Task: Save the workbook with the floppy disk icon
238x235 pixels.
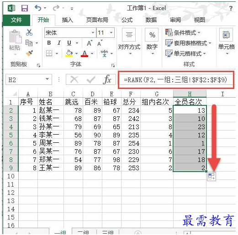Action: pos(25,8)
